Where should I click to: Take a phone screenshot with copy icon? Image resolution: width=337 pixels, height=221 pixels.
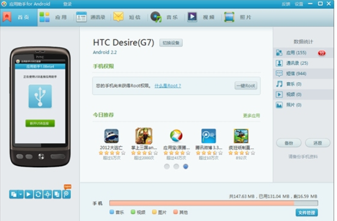[14, 195]
